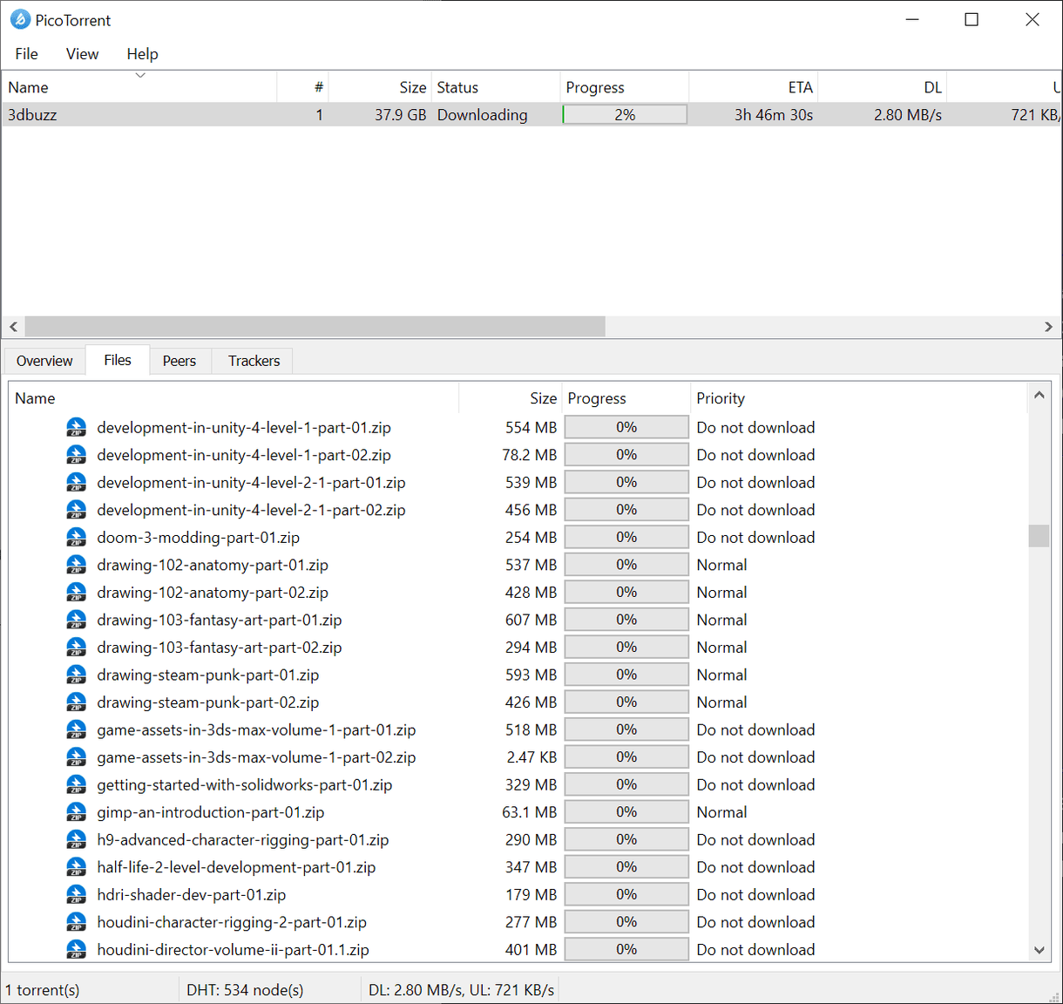Click zip icon of drawing-102-anatomy-part-02.zip
The image size is (1063, 1004).
(77, 592)
